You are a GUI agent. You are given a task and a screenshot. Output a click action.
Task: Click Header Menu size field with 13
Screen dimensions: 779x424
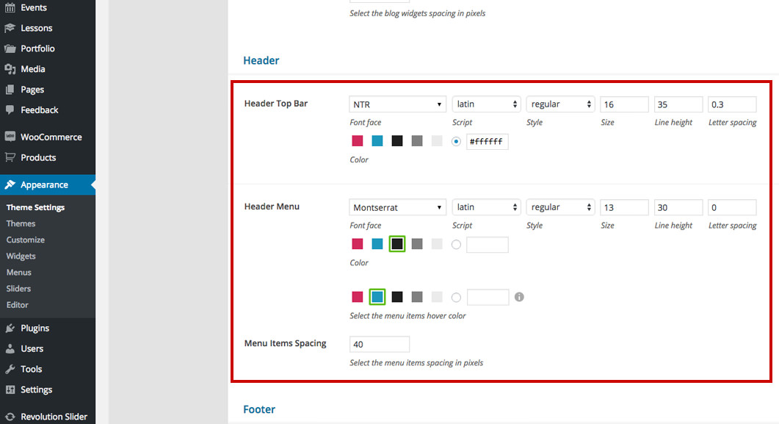coord(625,207)
